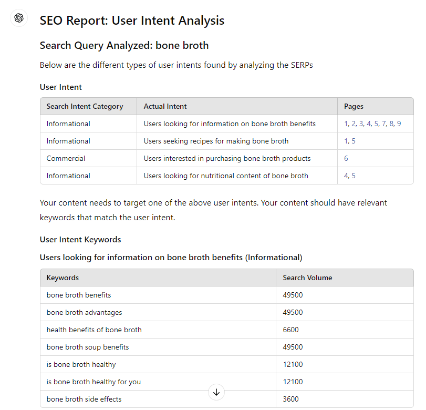
Task: Click the ChatGPT logo avatar icon
Action: pyautogui.click(x=19, y=18)
